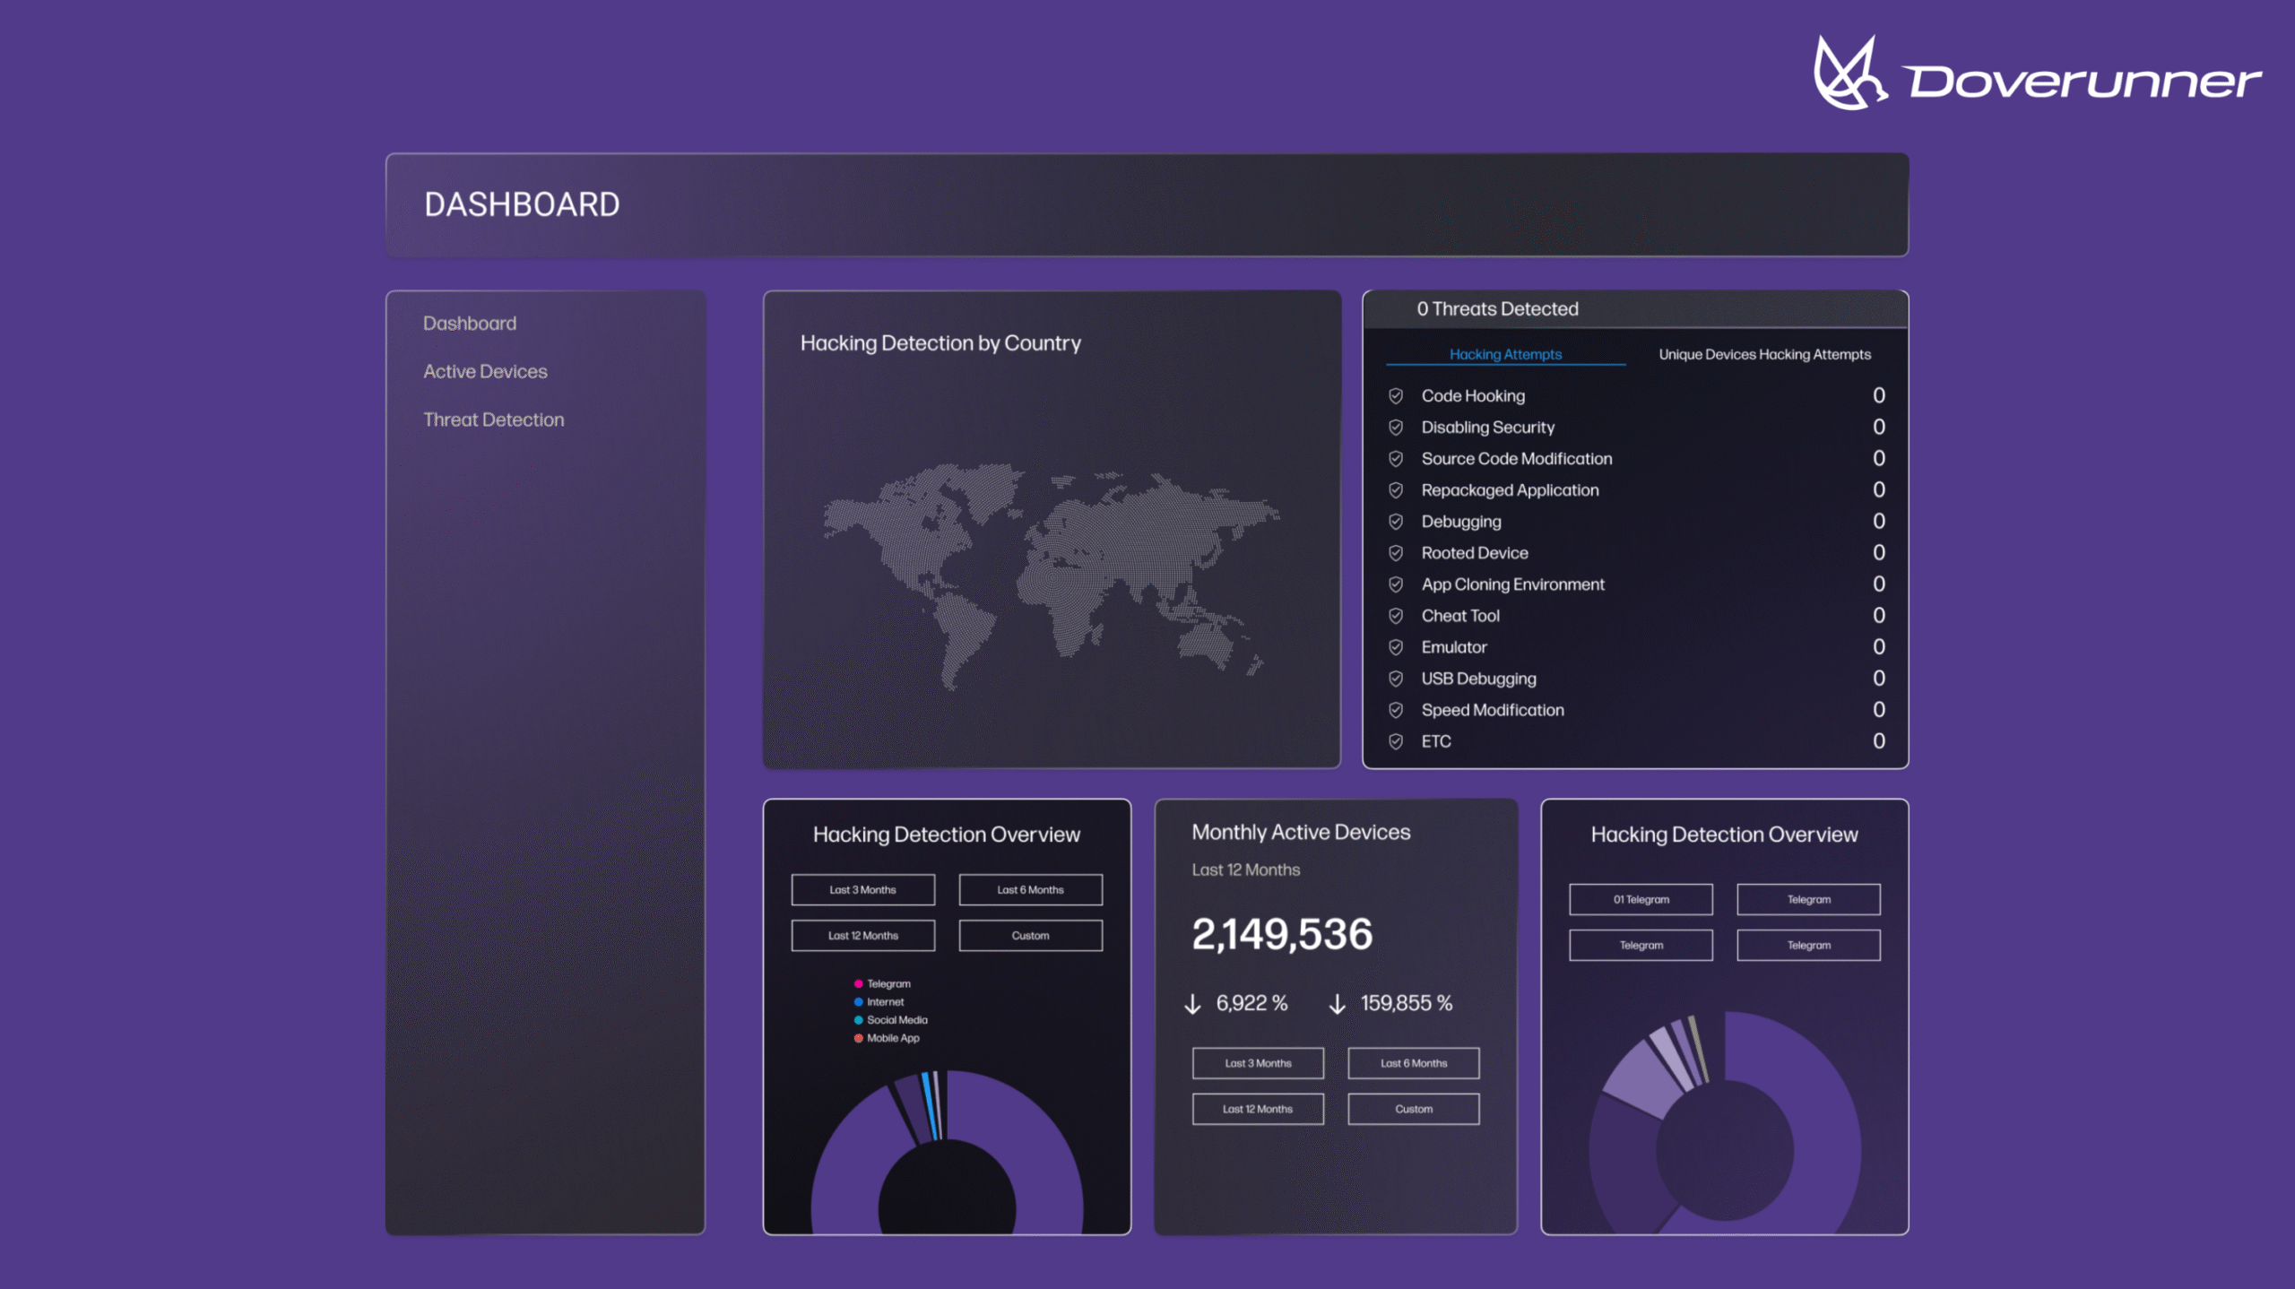The height and width of the screenshot is (1289, 2295).
Task: Click the down arrow beside 159,855 %
Action: pos(1337,1004)
